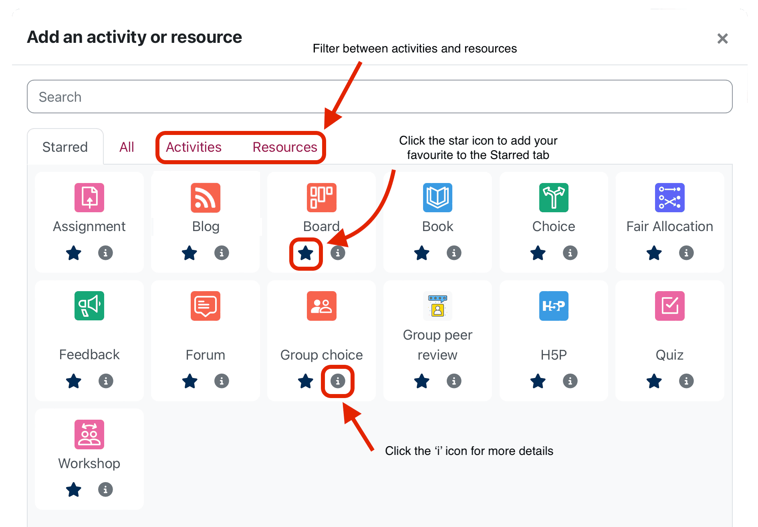This screenshot has height=527, width=758.
Task: Close the Add activity dialog
Action: coord(722,38)
